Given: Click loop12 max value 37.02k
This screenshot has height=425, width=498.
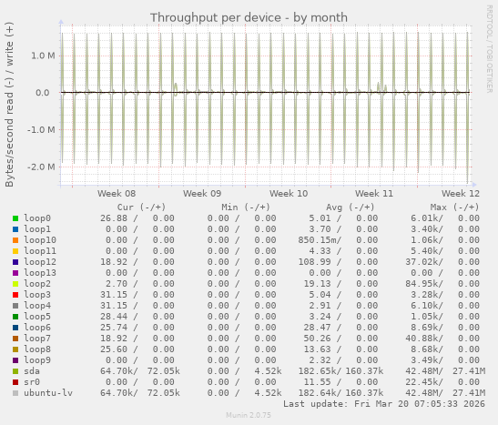Looking at the screenshot, I should 422,262.
